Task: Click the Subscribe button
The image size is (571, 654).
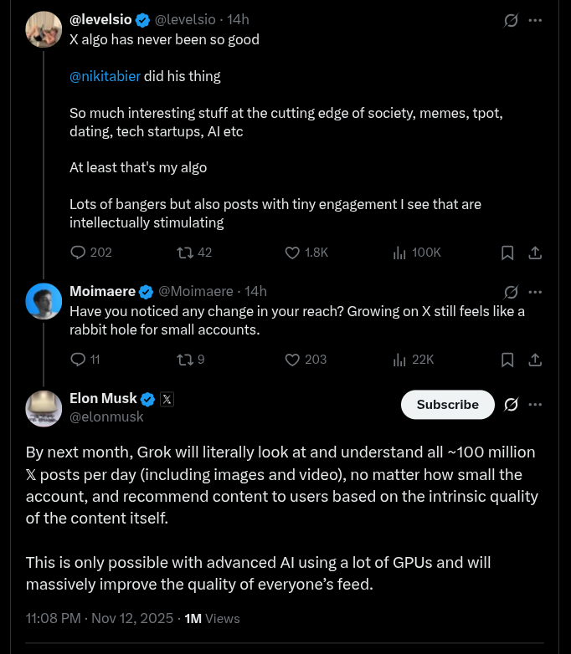Action: (x=447, y=404)
